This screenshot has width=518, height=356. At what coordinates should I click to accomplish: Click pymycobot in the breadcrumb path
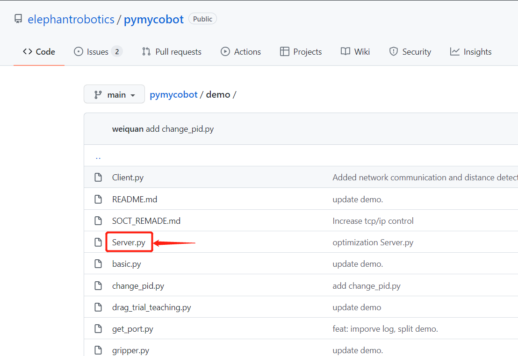173,95
